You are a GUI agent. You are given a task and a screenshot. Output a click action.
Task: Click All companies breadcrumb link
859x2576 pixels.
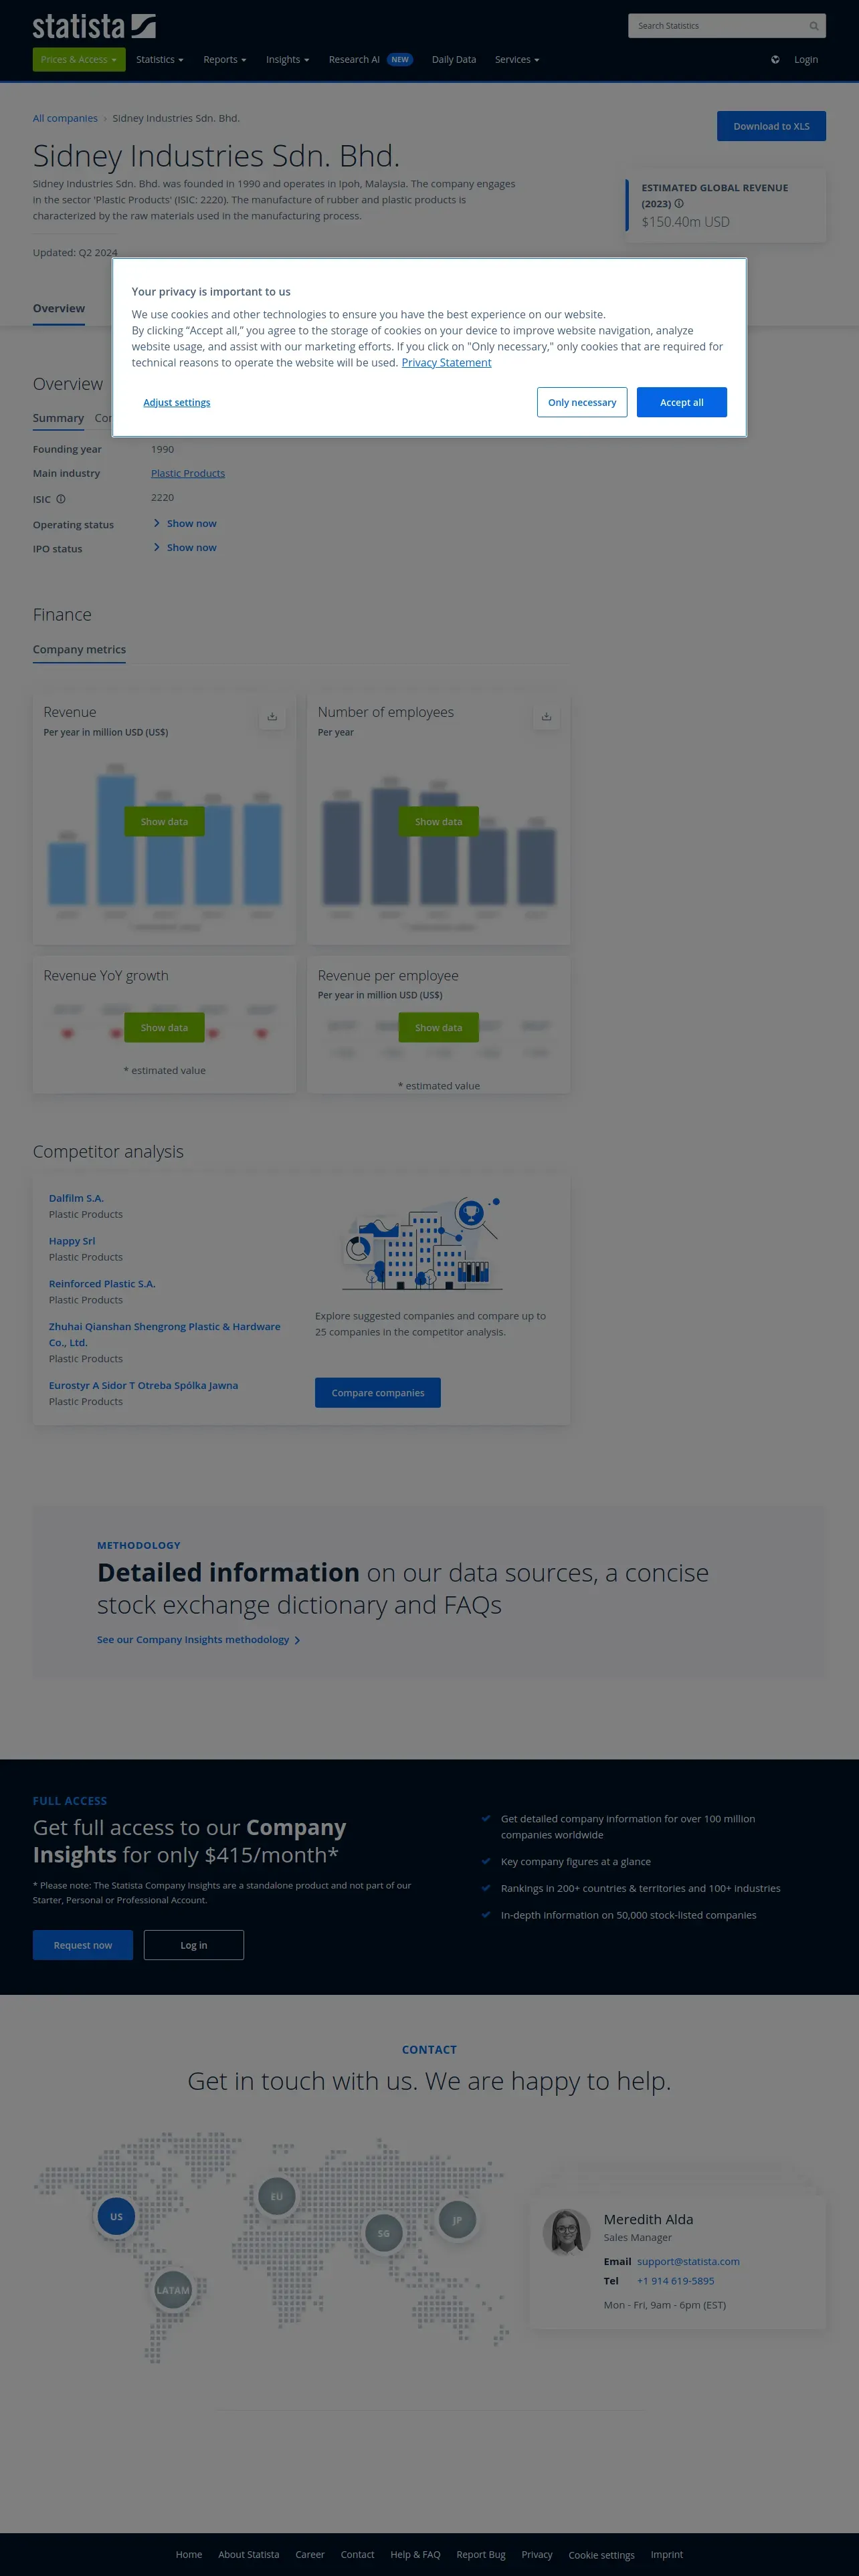[65, 119]
